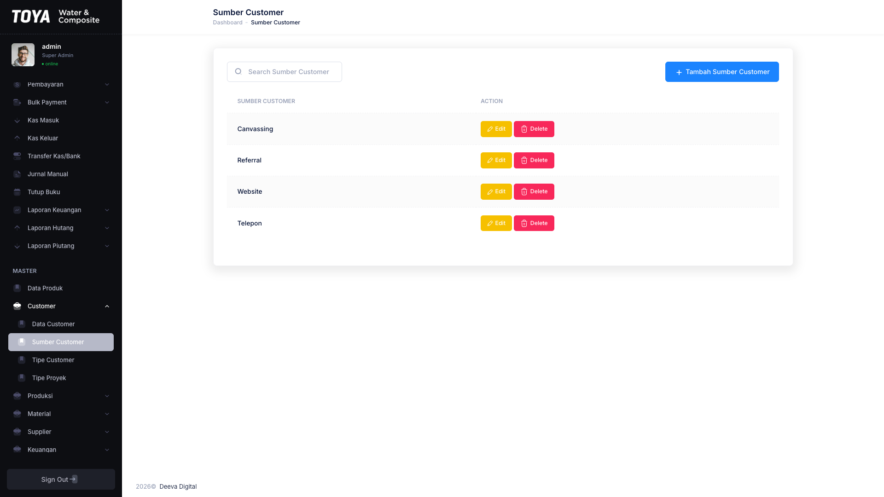Screen dimensions: 884x497
Task: Edit the Telepon row
Action: point(496,223)
